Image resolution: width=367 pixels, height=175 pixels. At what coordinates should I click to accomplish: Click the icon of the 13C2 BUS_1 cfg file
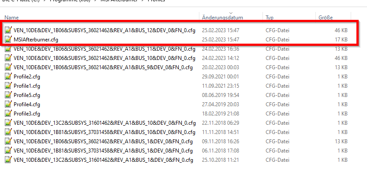(x=8, y=160)
